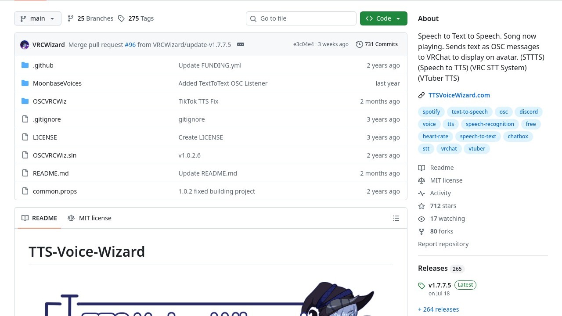Open the OSCVRCWiz folder
The height and width of the screenshot is (316, 562).
pos(50,101)
